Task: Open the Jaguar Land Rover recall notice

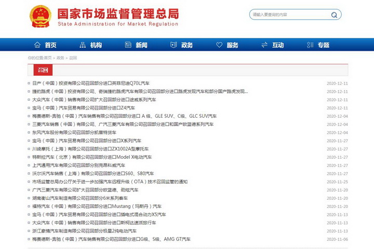Action: [x=140, y=91]
